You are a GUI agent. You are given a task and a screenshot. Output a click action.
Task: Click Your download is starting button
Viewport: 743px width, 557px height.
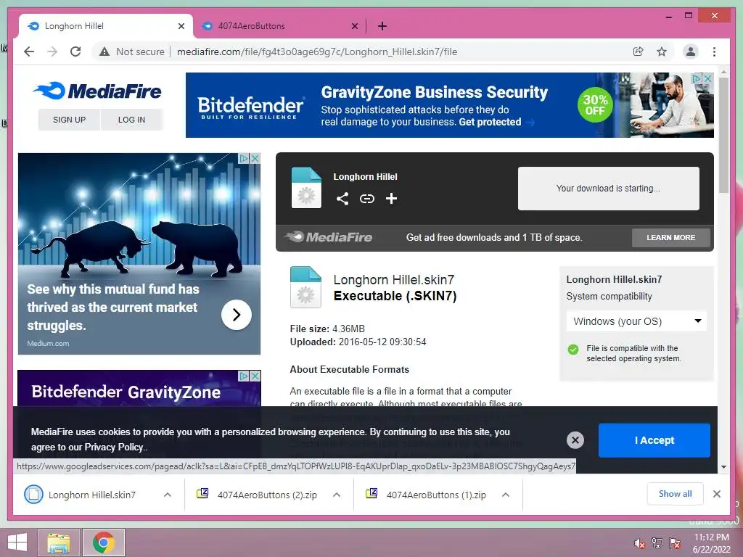click(x=609, y=188)
